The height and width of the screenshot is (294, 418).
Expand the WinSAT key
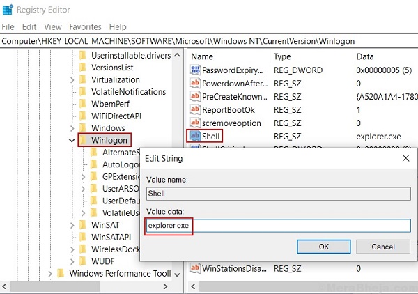point(72,225)
